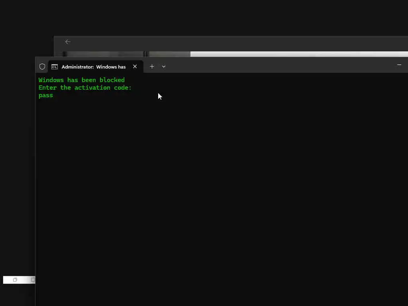Click the administrator shield icon in terminal

click(42, 67)
